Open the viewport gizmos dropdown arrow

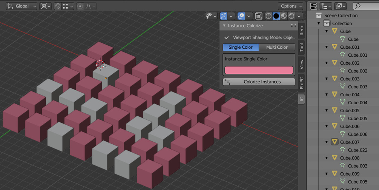click(x=231, y=16)
